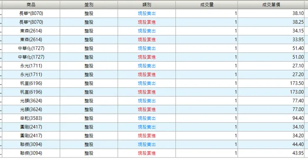
Task: Select 現股賣出 in the 27.10 row
Action: click(147, 66)
